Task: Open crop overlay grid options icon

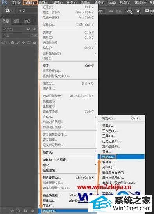Action: [x=129, y=11]
